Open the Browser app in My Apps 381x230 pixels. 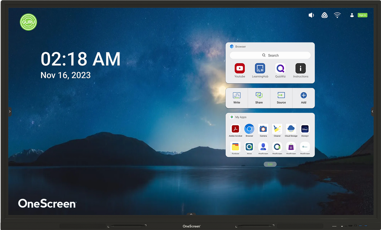tap(249, 129)
